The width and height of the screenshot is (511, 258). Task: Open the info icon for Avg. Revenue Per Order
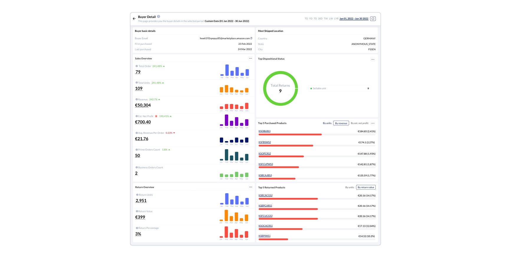tap(136, 133)
